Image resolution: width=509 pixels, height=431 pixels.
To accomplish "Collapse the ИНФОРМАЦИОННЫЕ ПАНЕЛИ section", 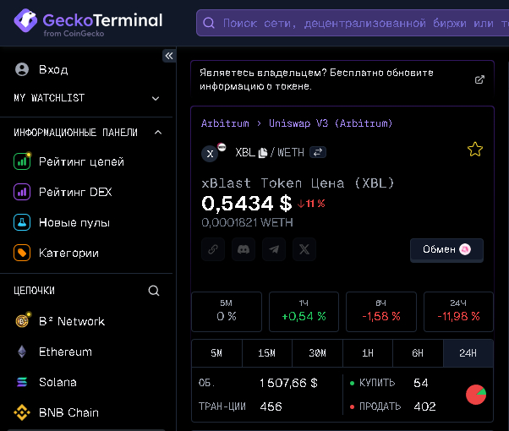I will [87, 133].
